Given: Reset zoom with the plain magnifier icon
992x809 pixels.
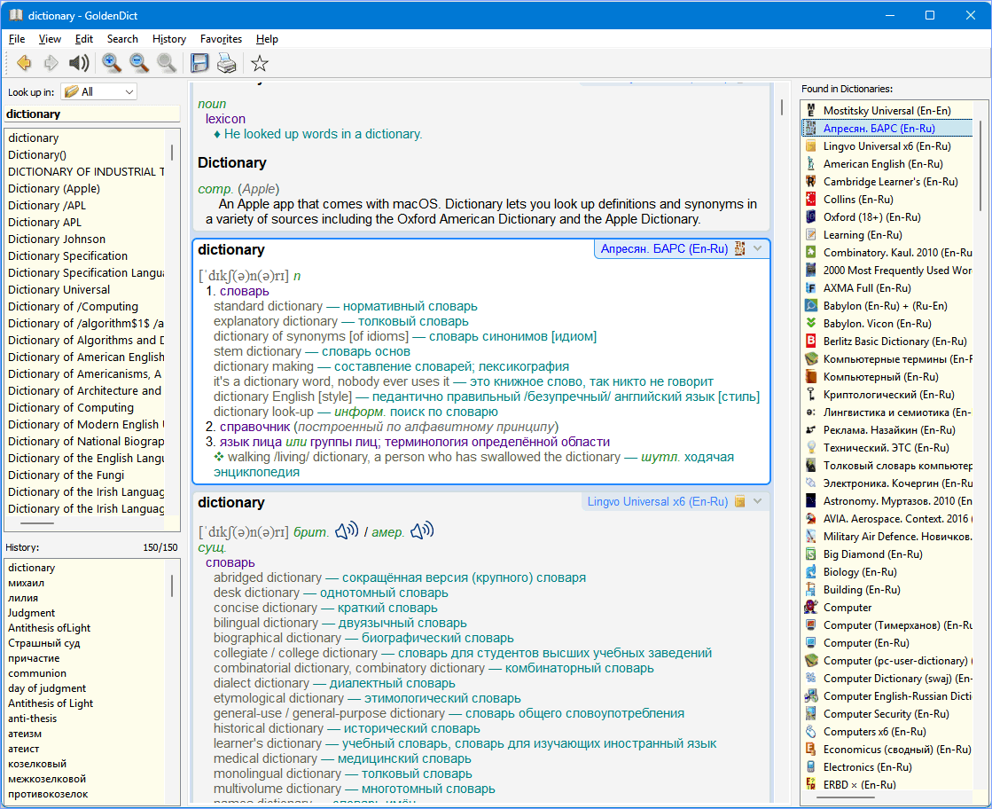Looking at the screenshot, I should coord(167,63).
